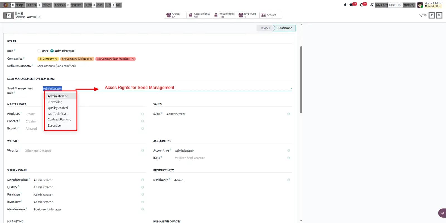Open the General Settings menu

39,5
